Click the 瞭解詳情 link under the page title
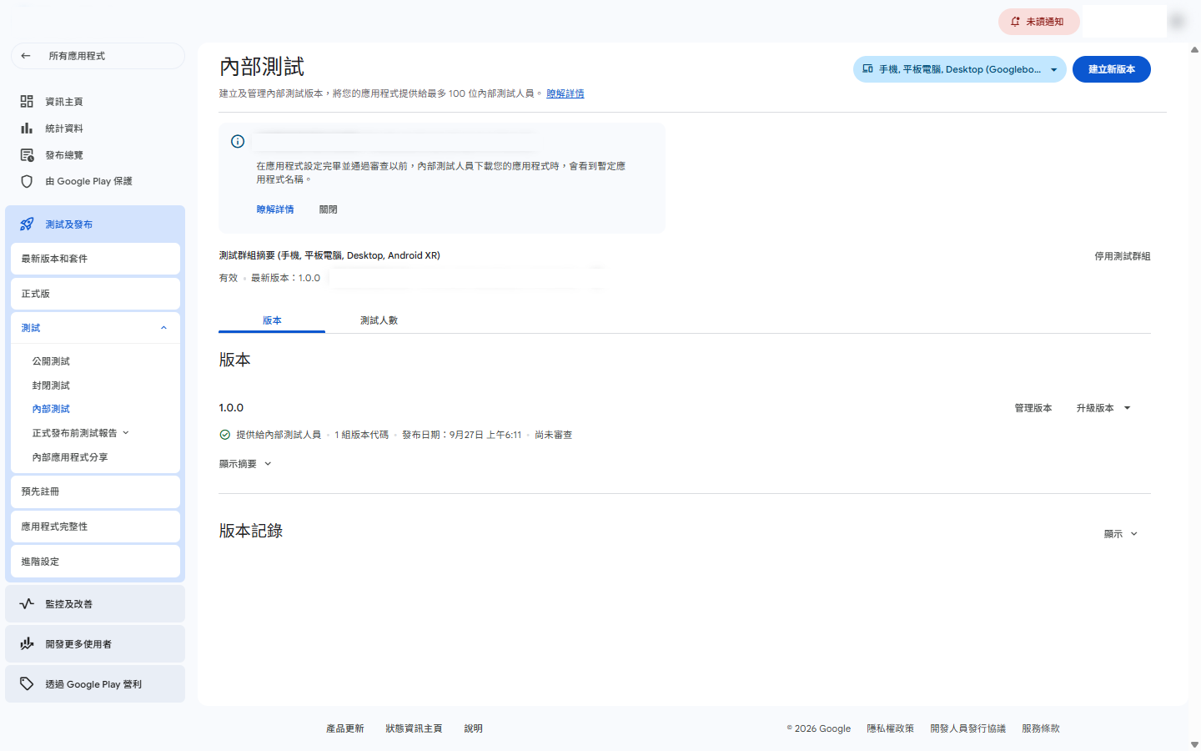This screenshot has width=1201, height=751. pyautogui.click(x=565, y=93)
